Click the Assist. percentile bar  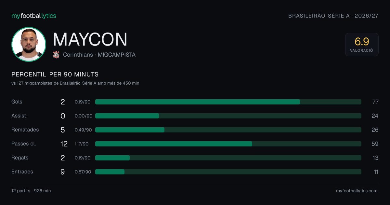click(x=228, y=116)
